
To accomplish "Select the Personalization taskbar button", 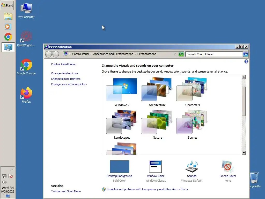I will pyautogui.click(x=8, y=47).
